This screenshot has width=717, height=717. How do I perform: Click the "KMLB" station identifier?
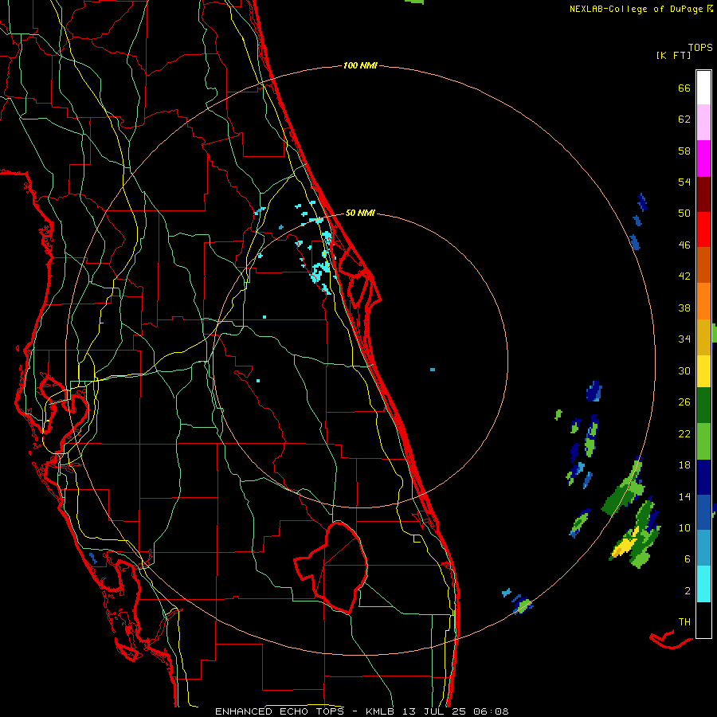(382, 711)
